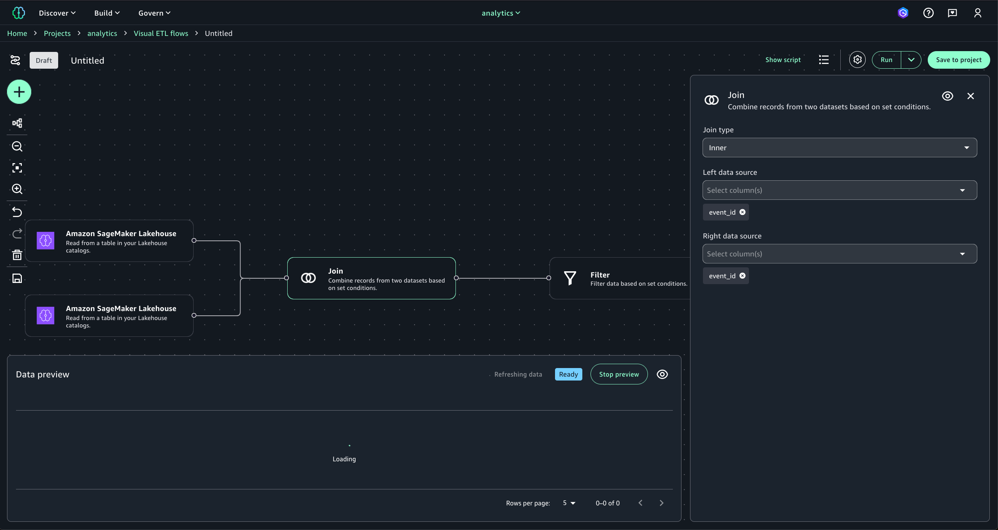Remove event_id from Left data source
This screenshot has height=530, width=998.
[742, 212]
